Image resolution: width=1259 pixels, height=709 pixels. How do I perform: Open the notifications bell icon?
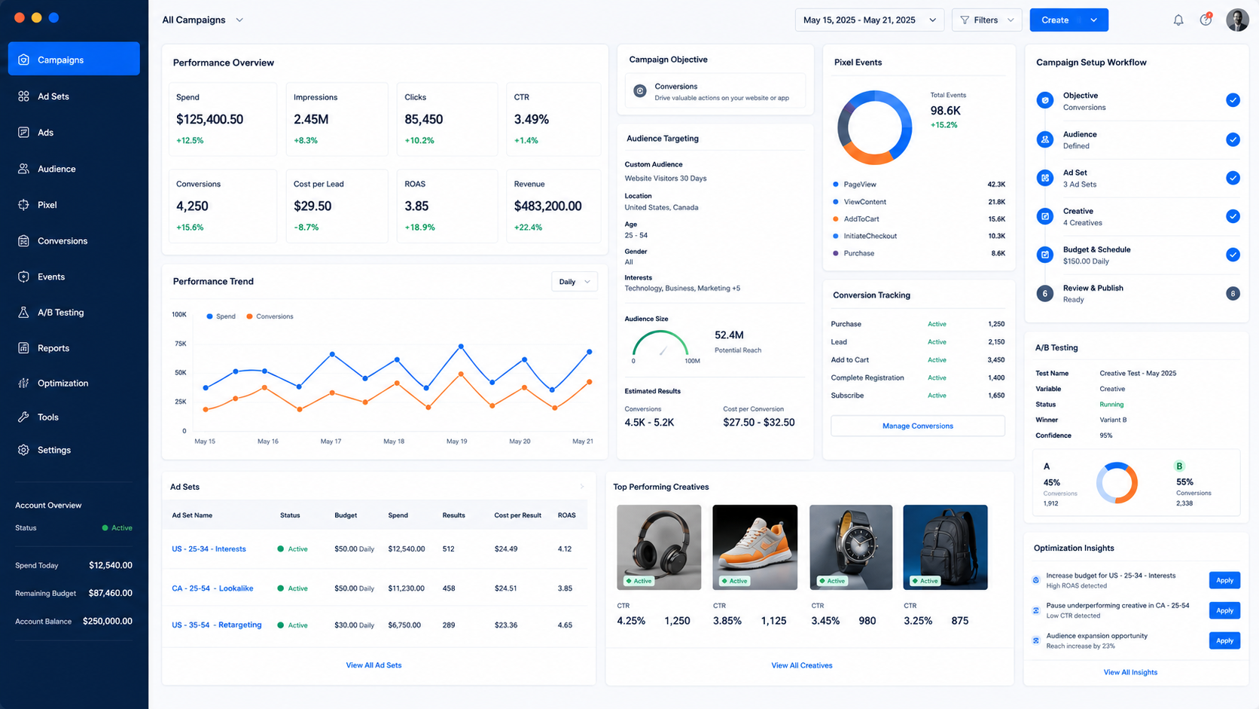point(1178,20)
